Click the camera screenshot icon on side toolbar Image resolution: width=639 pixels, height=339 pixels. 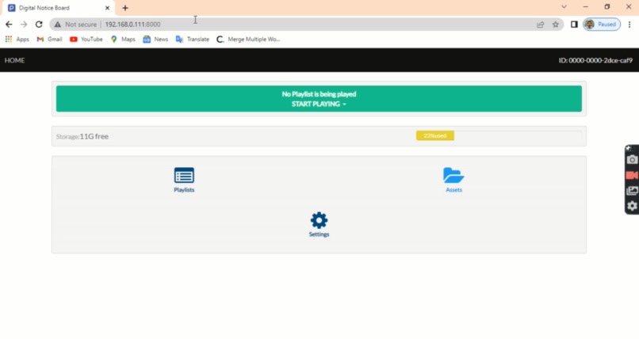point(632,159)
